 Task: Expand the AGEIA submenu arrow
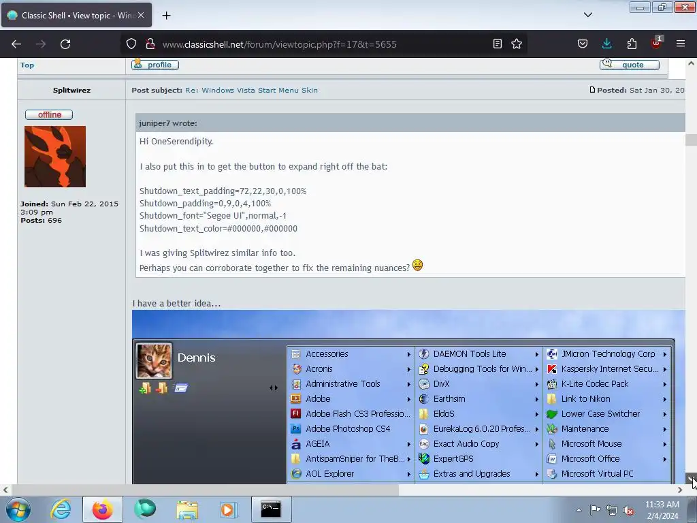(x=408, y=444)
